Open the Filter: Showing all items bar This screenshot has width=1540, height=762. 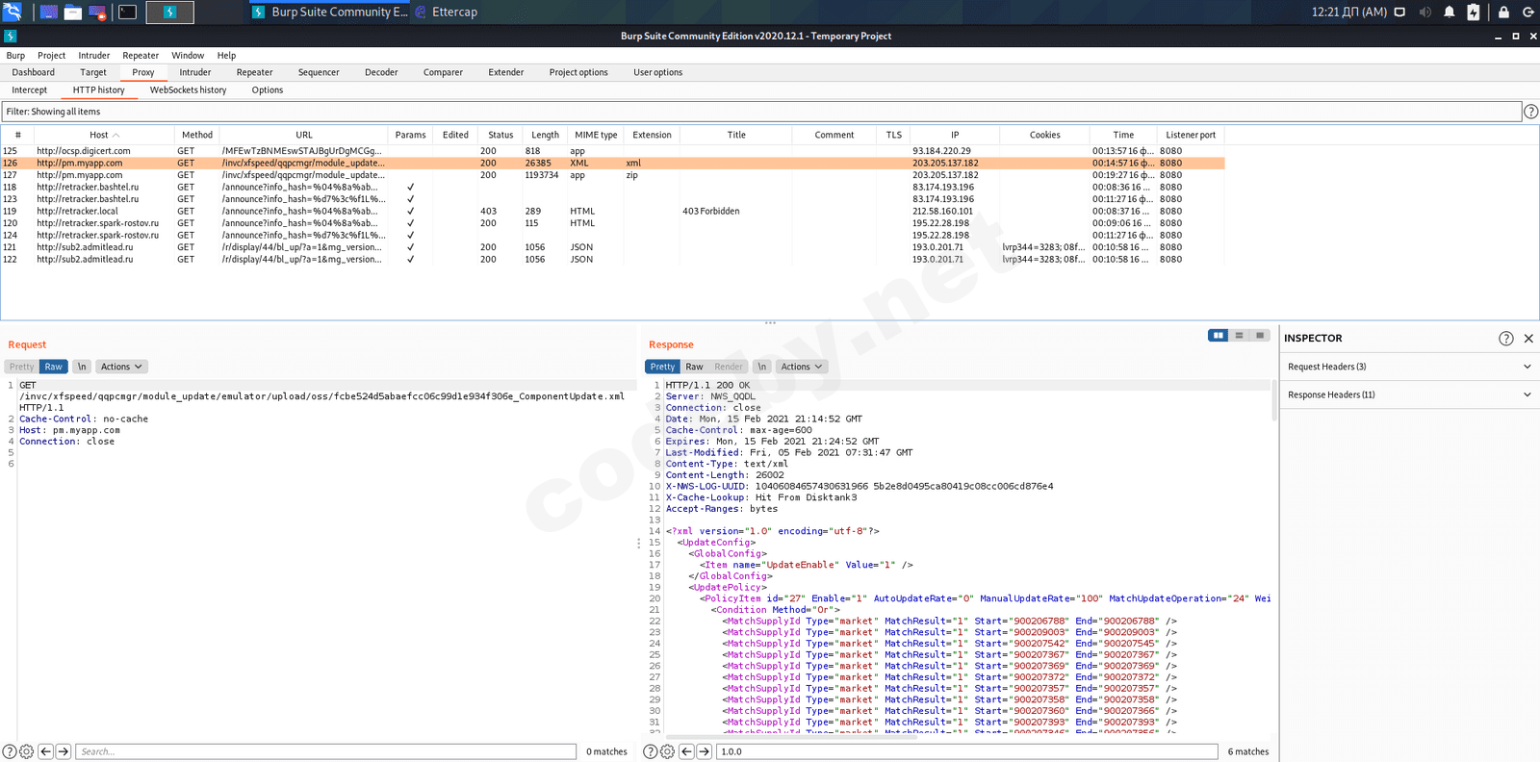point(760,112)
